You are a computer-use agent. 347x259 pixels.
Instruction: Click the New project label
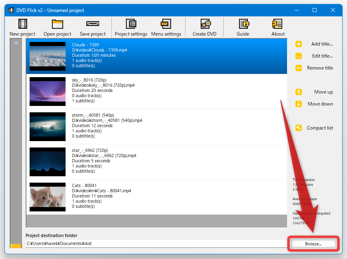point(22,34)
